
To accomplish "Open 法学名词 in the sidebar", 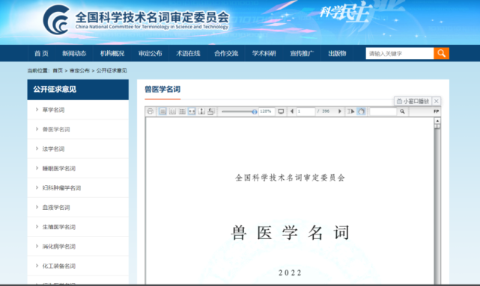I will pos(53,149).
